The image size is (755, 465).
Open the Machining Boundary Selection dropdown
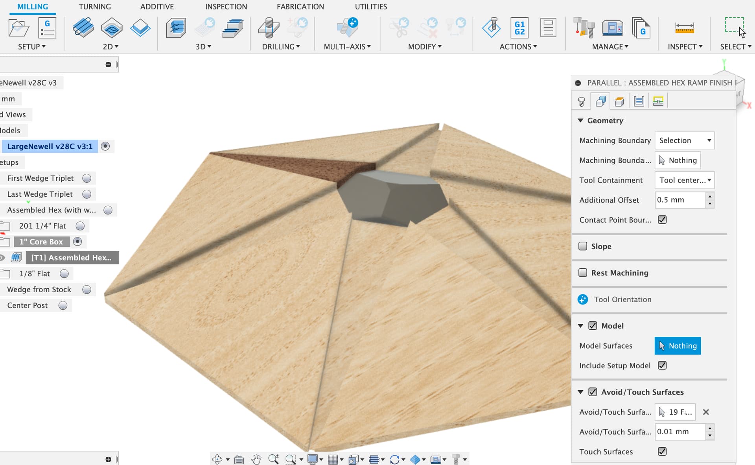tap(685, 140)
